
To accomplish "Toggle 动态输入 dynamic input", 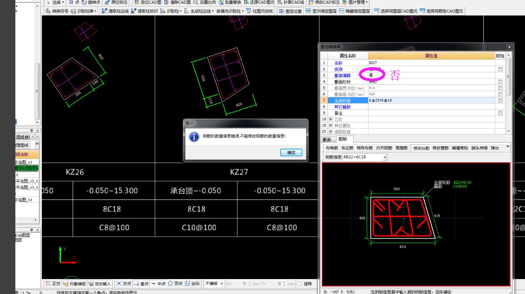I will tap(100, 283).
